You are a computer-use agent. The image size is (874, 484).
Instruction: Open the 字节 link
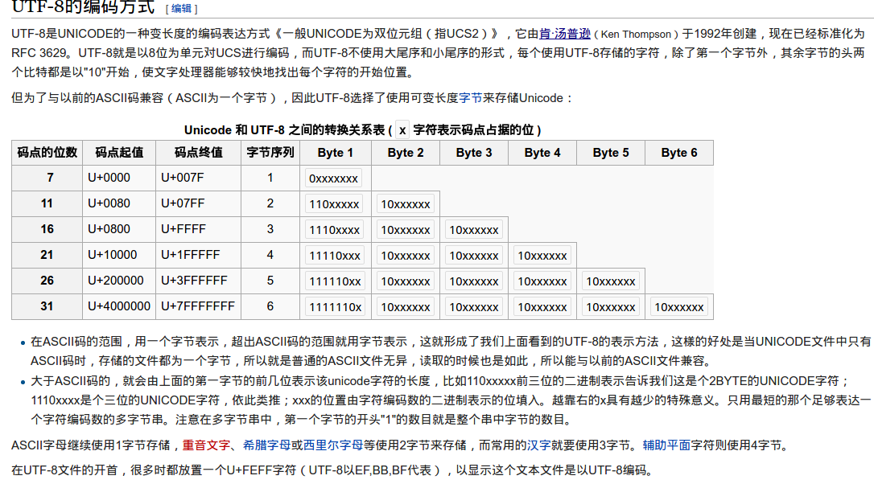(x=471, y=98)
